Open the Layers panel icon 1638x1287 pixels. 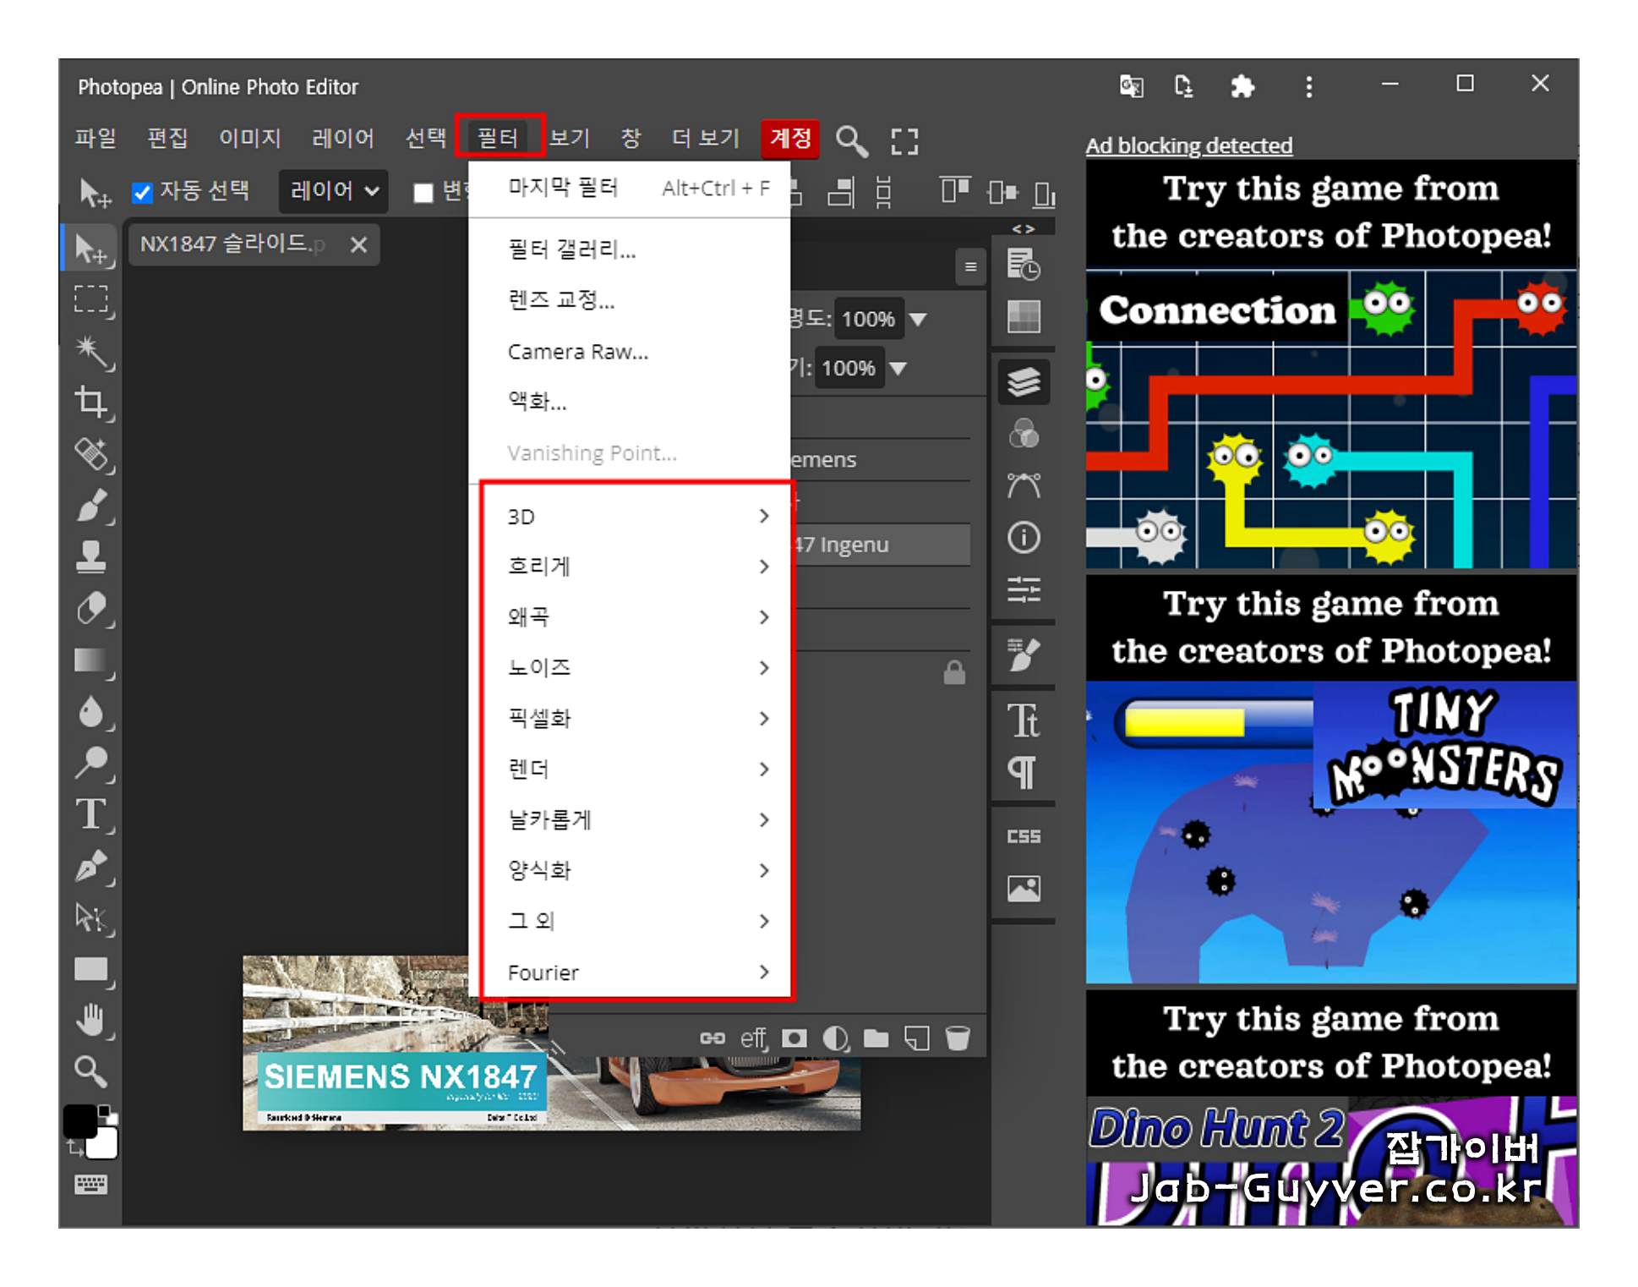point(1024,382)
